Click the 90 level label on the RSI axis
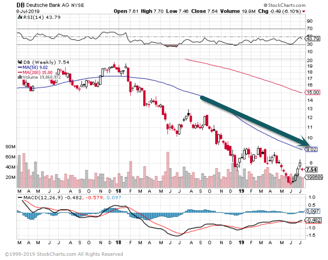Image resolution: width=328 pixels, height=260 pixels. 310,21
